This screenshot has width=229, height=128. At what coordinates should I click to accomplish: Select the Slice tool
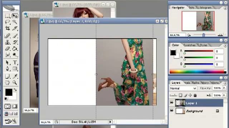(15, 28)
